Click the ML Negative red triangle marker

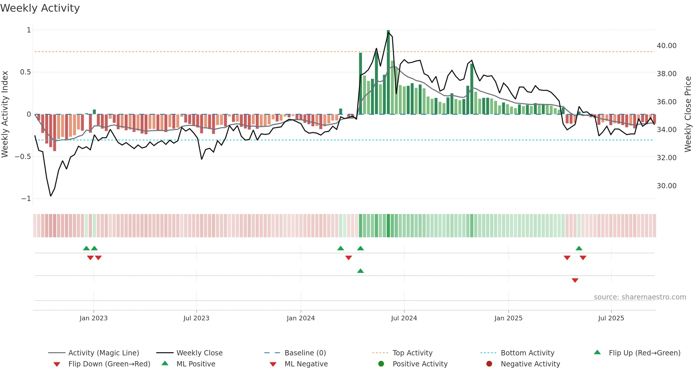(575, 280)
